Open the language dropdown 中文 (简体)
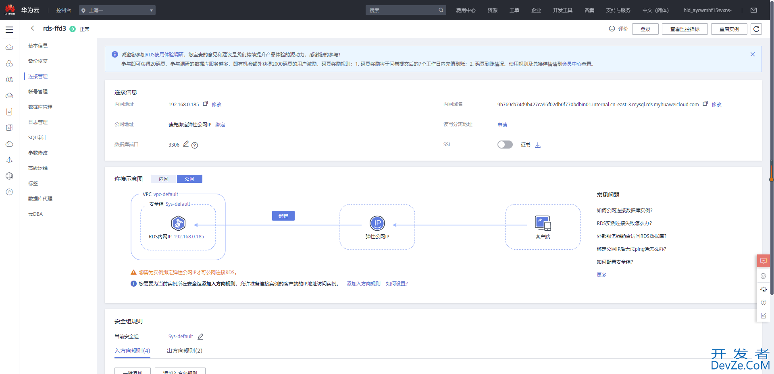 655,10
